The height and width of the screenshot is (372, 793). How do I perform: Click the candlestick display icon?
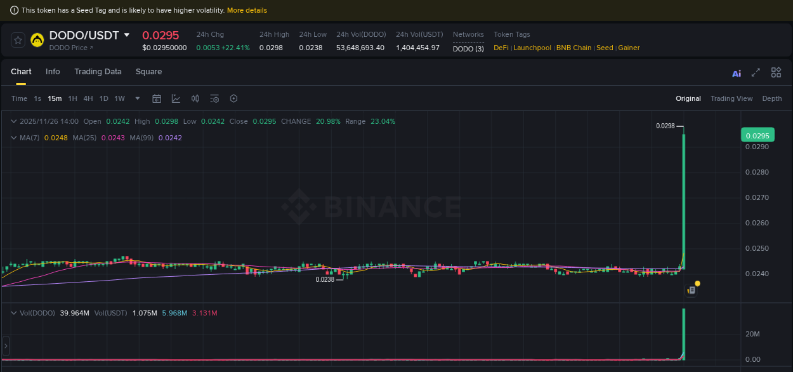[195, 98]
